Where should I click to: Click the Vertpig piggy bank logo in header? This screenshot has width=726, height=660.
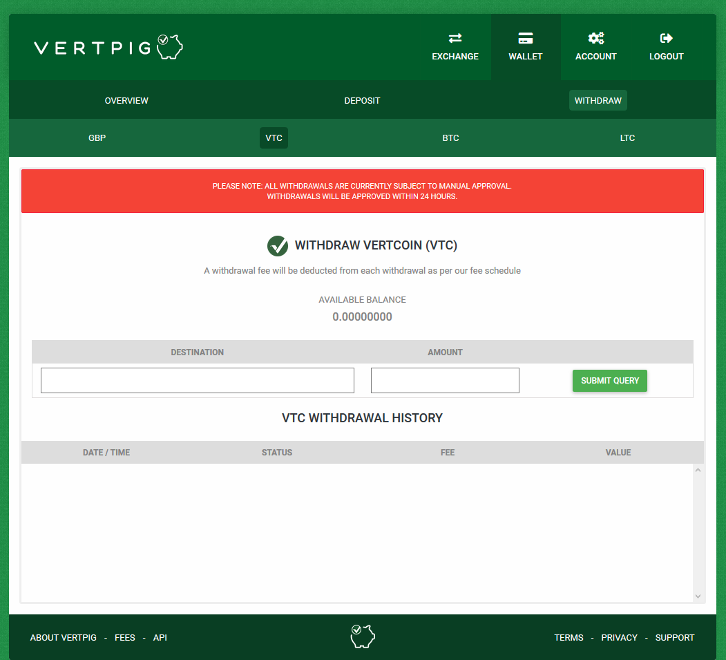point(169,47)
